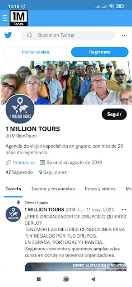Open the group bus header photo
Viewport: 132px width, 287px height.
[x=66, y=83]
